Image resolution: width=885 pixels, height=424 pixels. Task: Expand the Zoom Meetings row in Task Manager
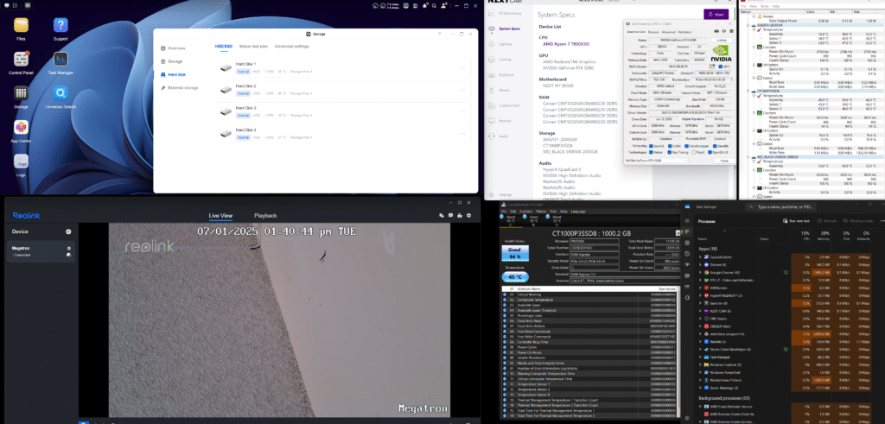pyautogui.click(x=700, y=388)
